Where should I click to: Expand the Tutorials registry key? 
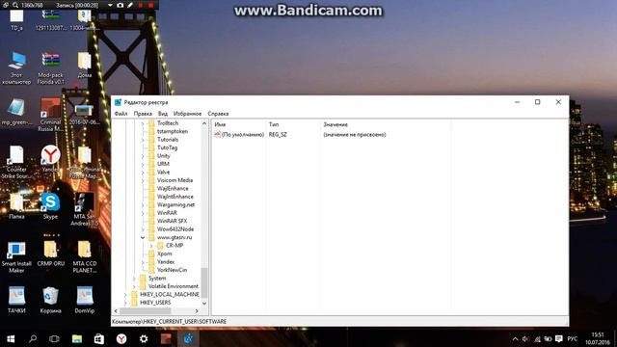tap(143, 140)
